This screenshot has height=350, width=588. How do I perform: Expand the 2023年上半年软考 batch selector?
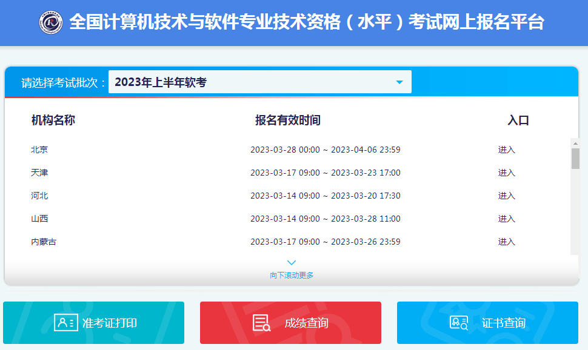coord(259,82)
